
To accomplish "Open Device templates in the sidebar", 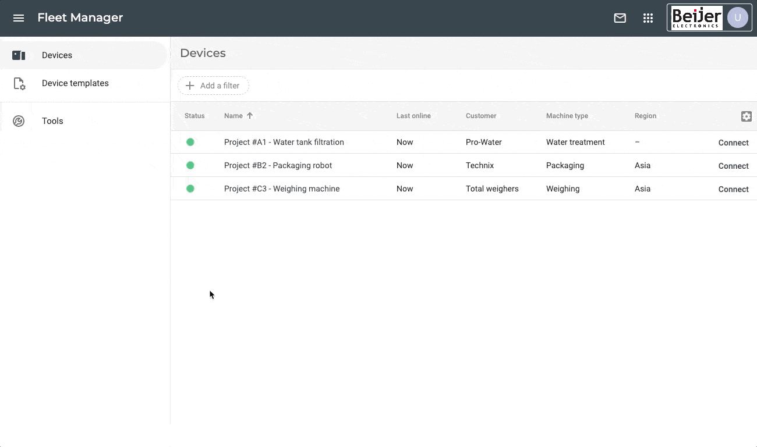I will click(84, 83).
